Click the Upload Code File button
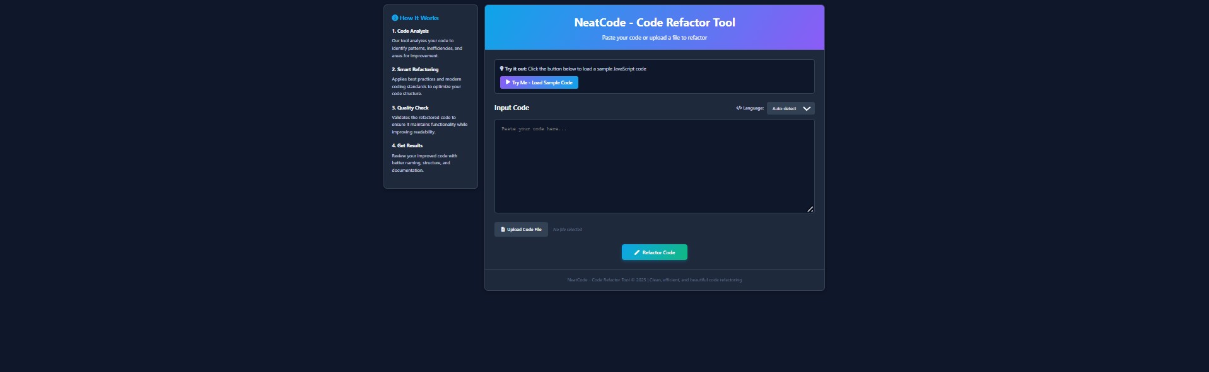1209x372 pixels. pos(521,230)
